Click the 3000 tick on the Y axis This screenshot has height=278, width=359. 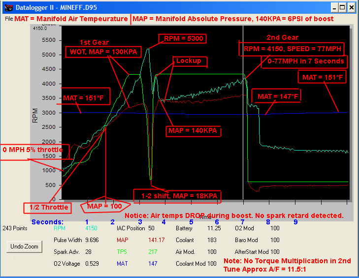[49, 113]
